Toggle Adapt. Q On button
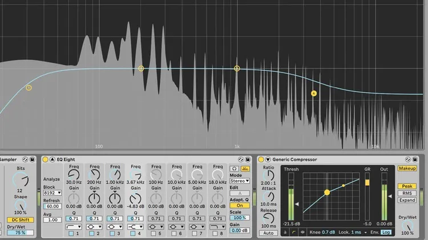This screenshot has width=428, height=240. pyautogui.click(x=240, y=205)
